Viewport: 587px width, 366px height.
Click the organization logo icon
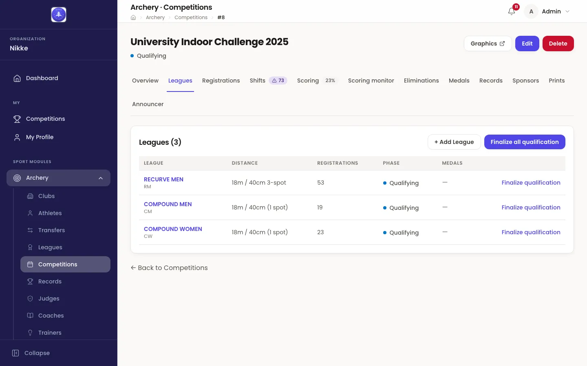point(59,15)
